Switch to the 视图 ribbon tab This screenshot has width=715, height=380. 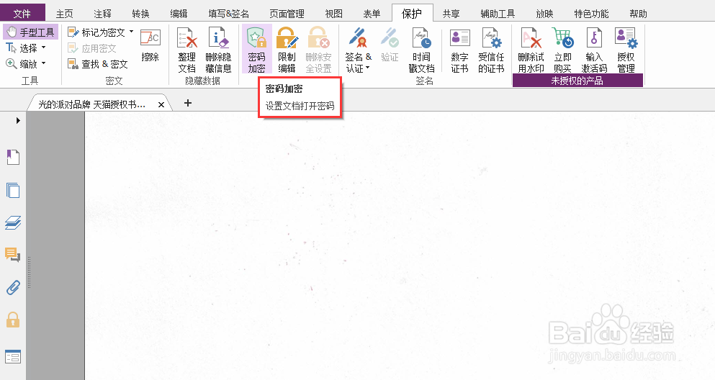(x=334, y=14)
